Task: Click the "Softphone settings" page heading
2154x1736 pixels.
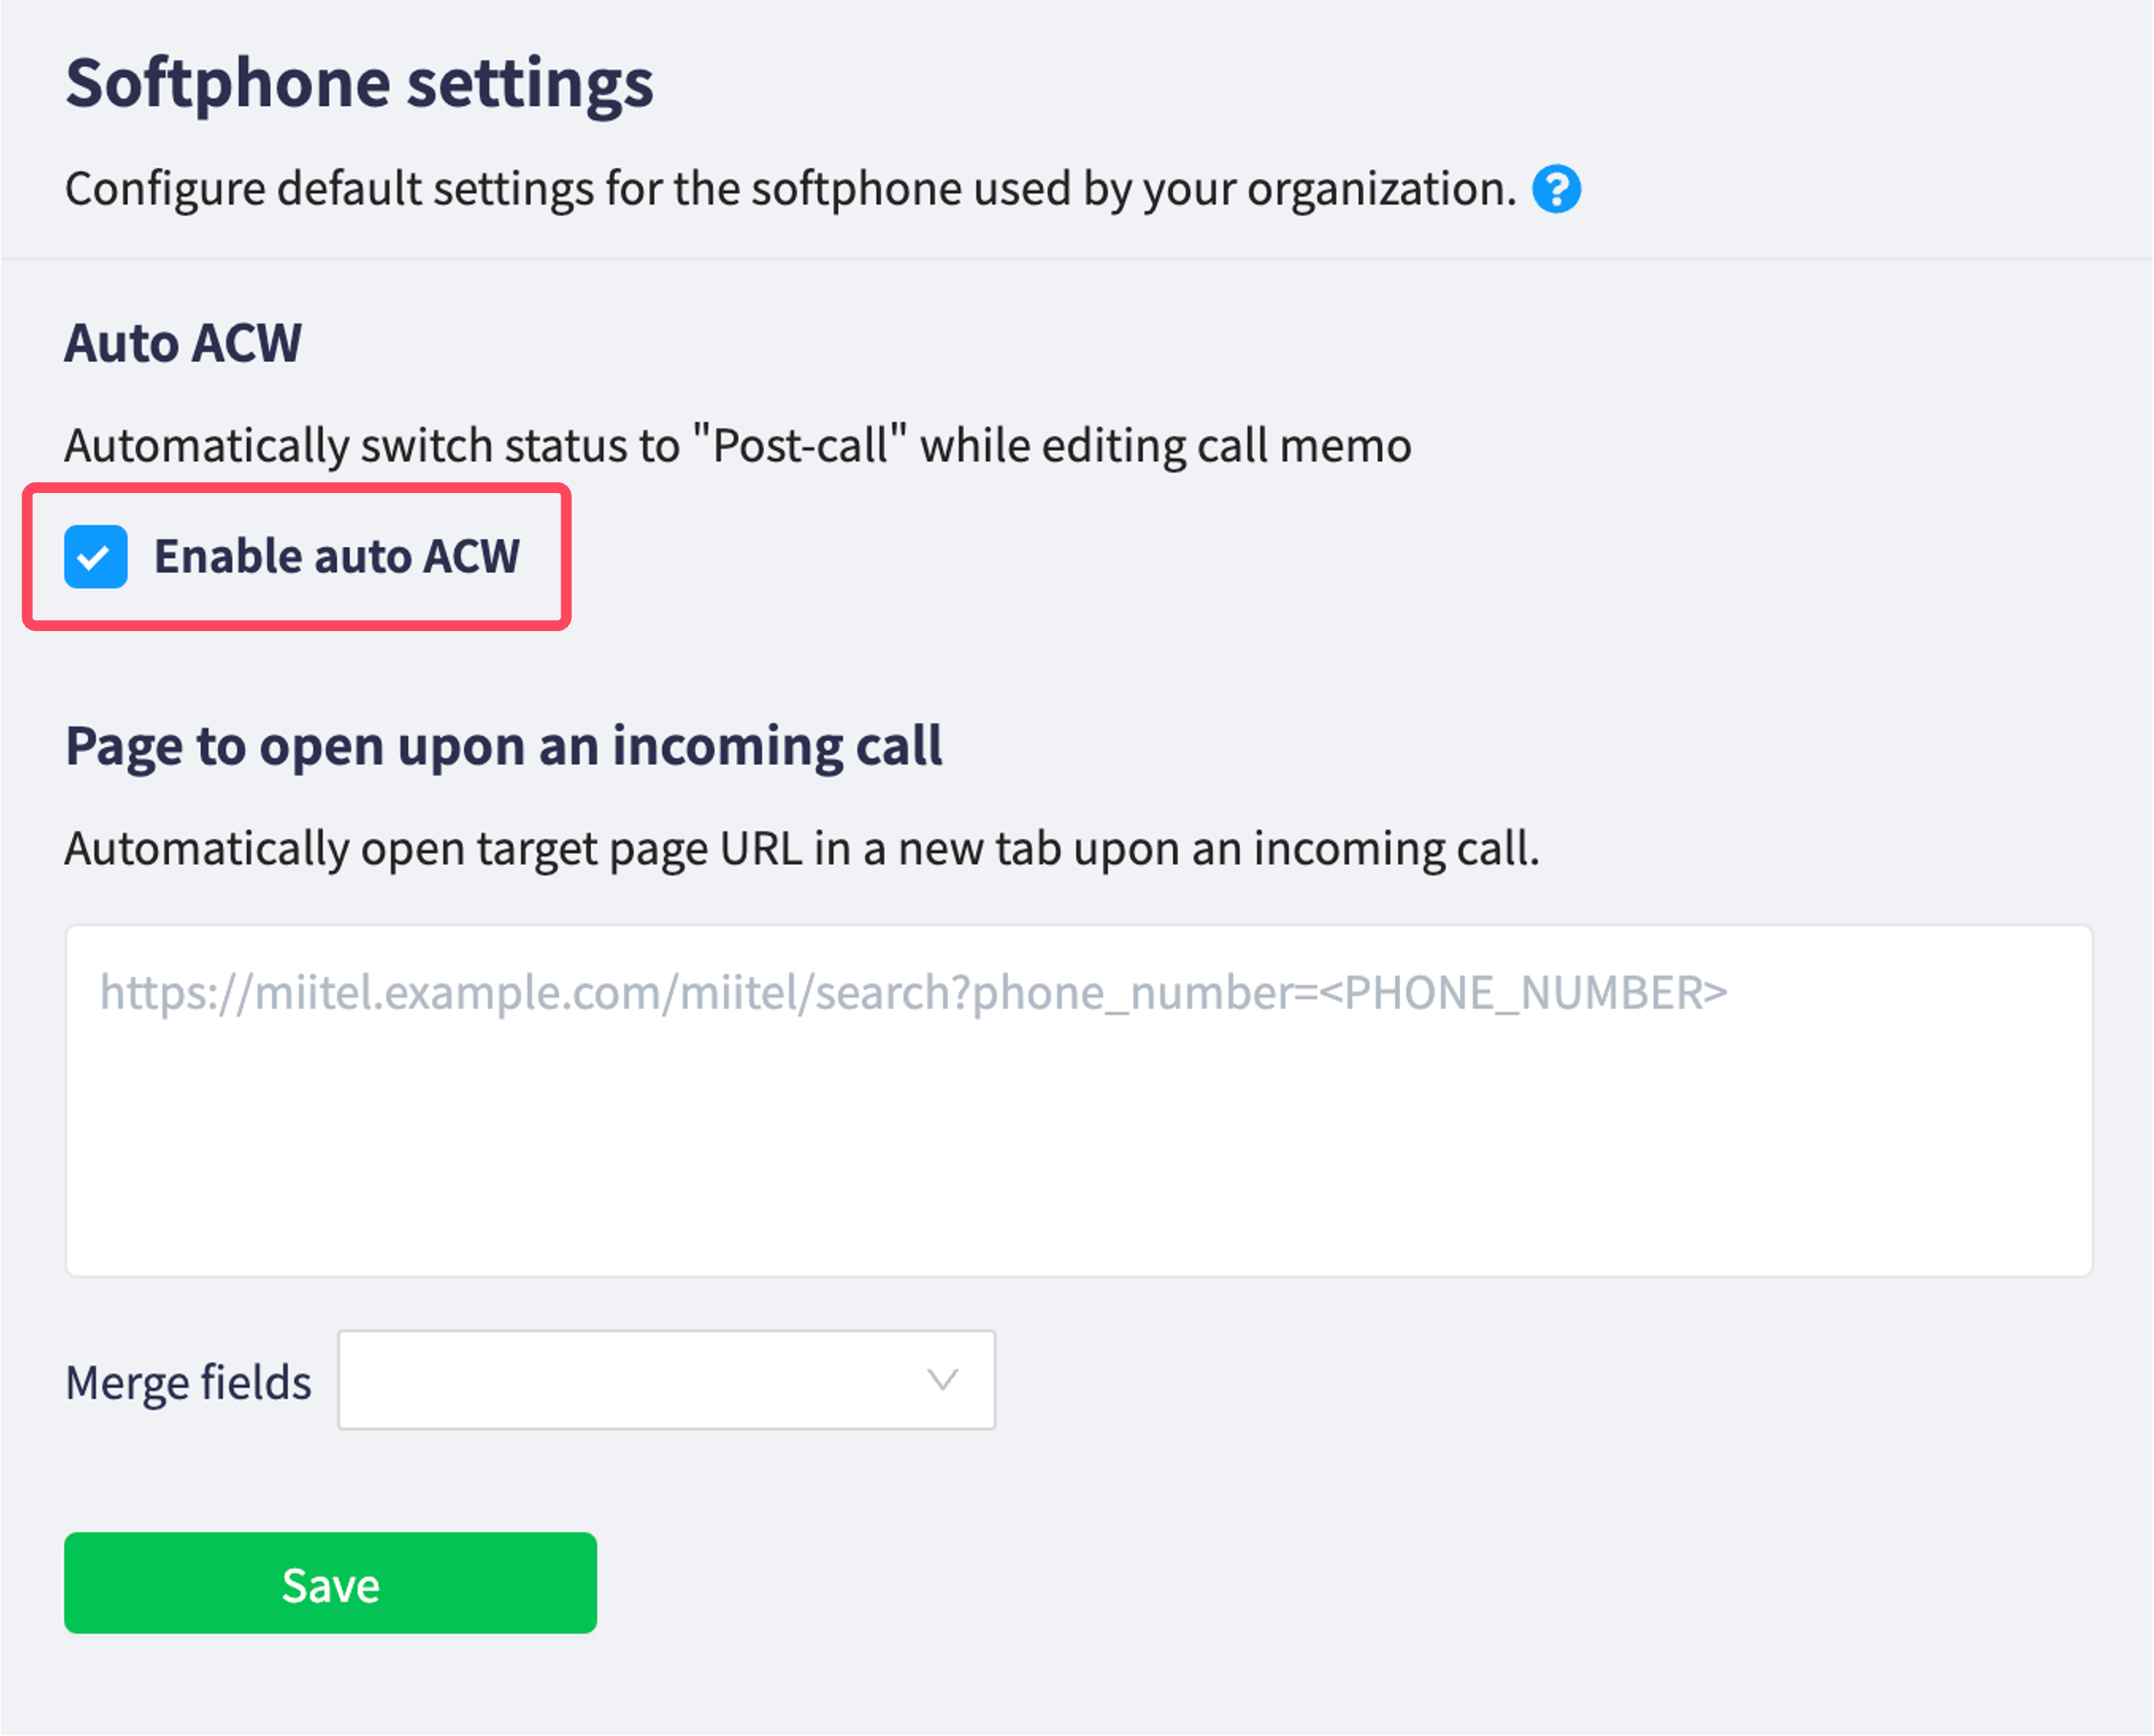Action: (x=359, y=85)
